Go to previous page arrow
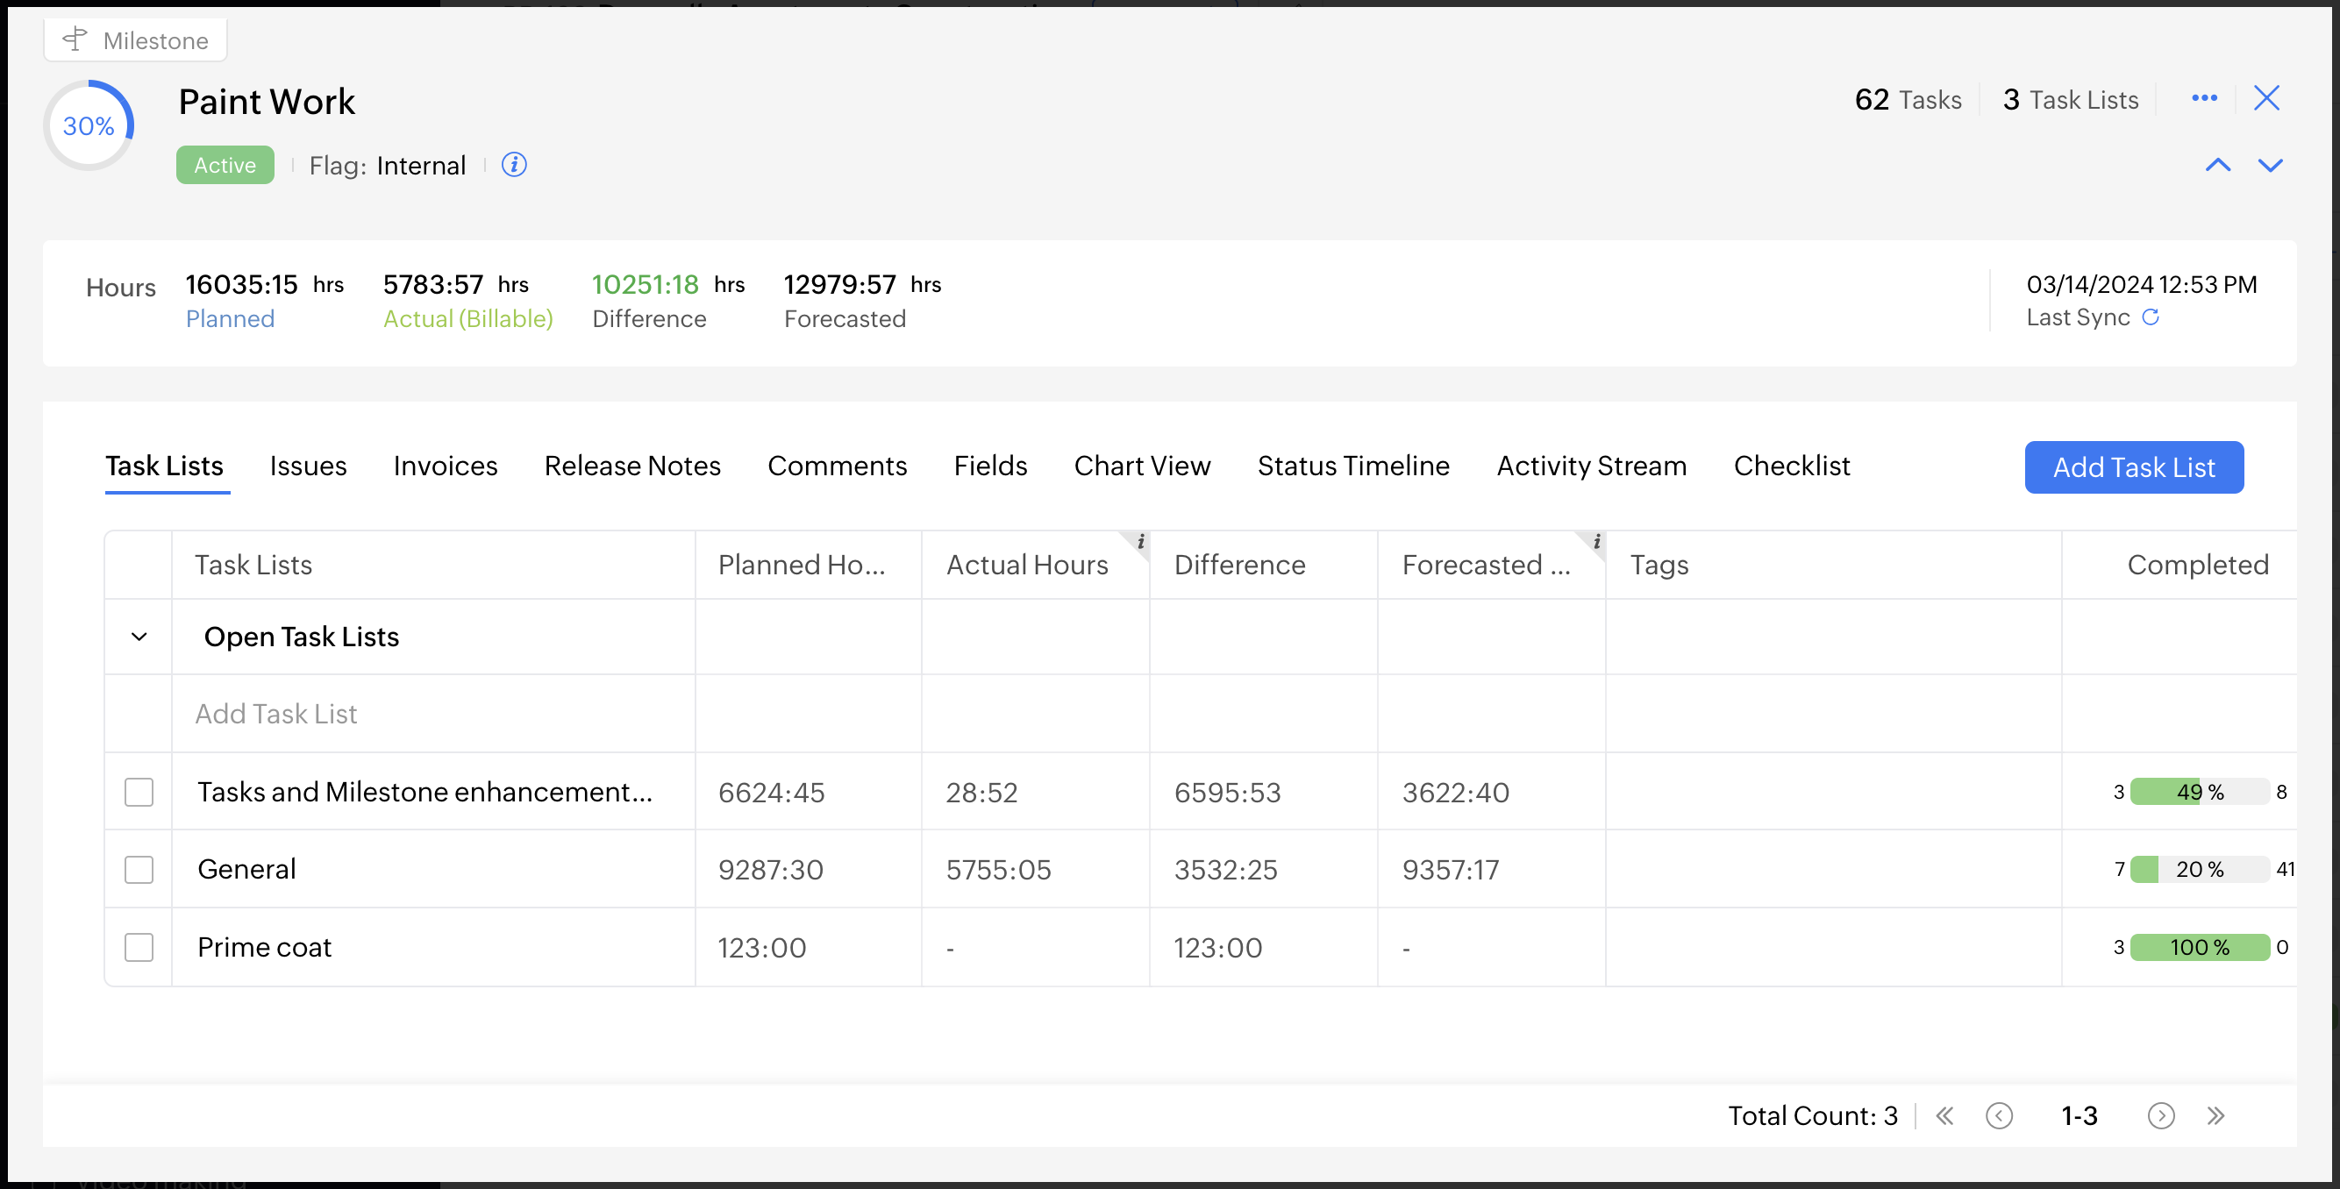The image size is (2340, 1189). [x=1999, y=1115]
